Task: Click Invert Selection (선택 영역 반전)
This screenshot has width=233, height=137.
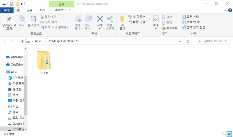Action: point(194,27)
